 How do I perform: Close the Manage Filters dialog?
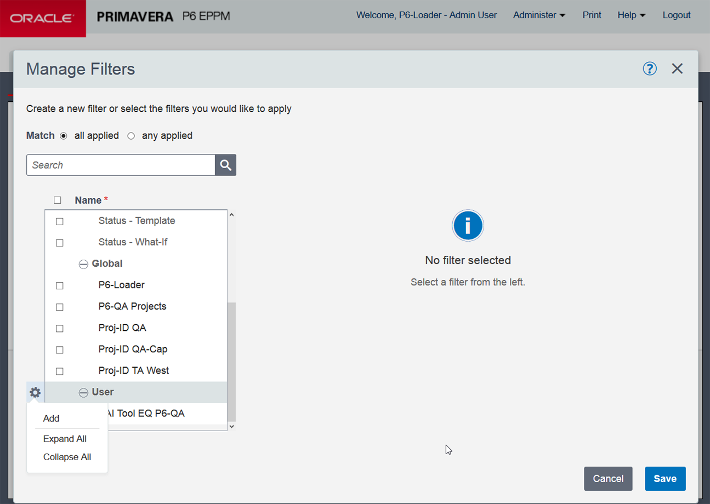click(677, 68)
